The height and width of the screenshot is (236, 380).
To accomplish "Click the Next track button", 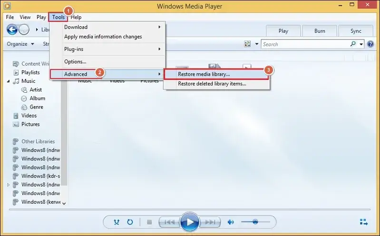I will click(x=210, y=222).
